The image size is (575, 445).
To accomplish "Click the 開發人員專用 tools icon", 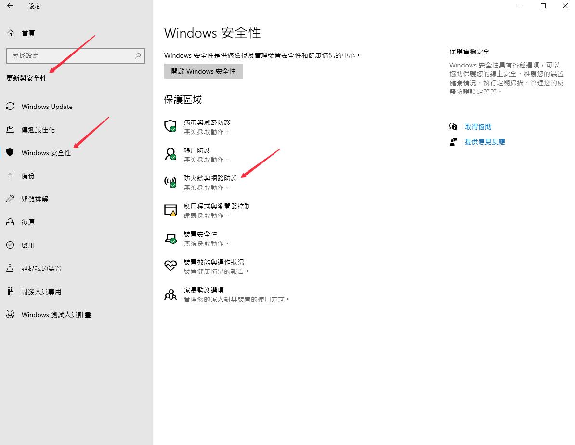I will 10,292.
